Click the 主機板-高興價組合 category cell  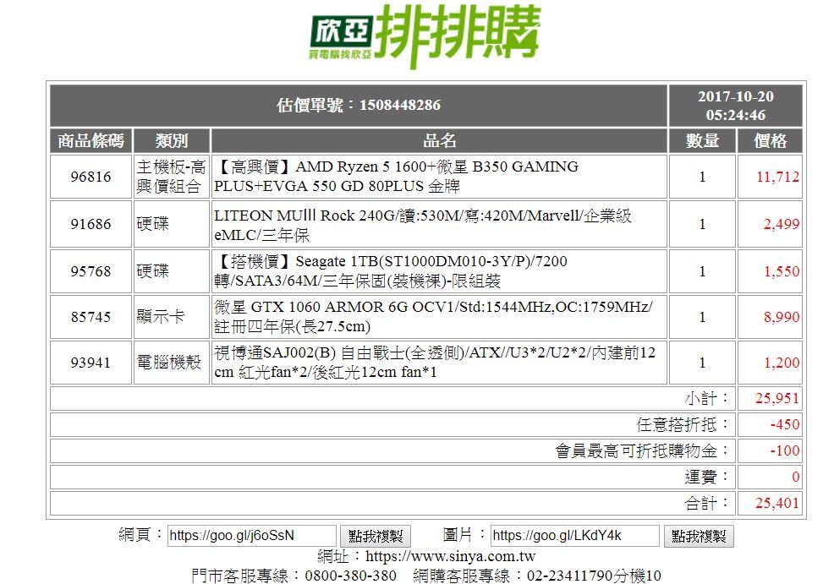point(171,177)
